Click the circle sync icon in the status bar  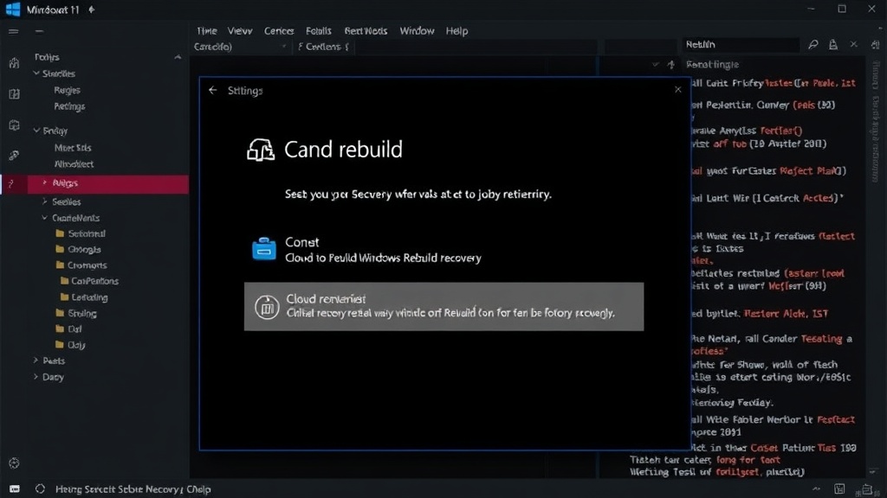pos(40,489)
